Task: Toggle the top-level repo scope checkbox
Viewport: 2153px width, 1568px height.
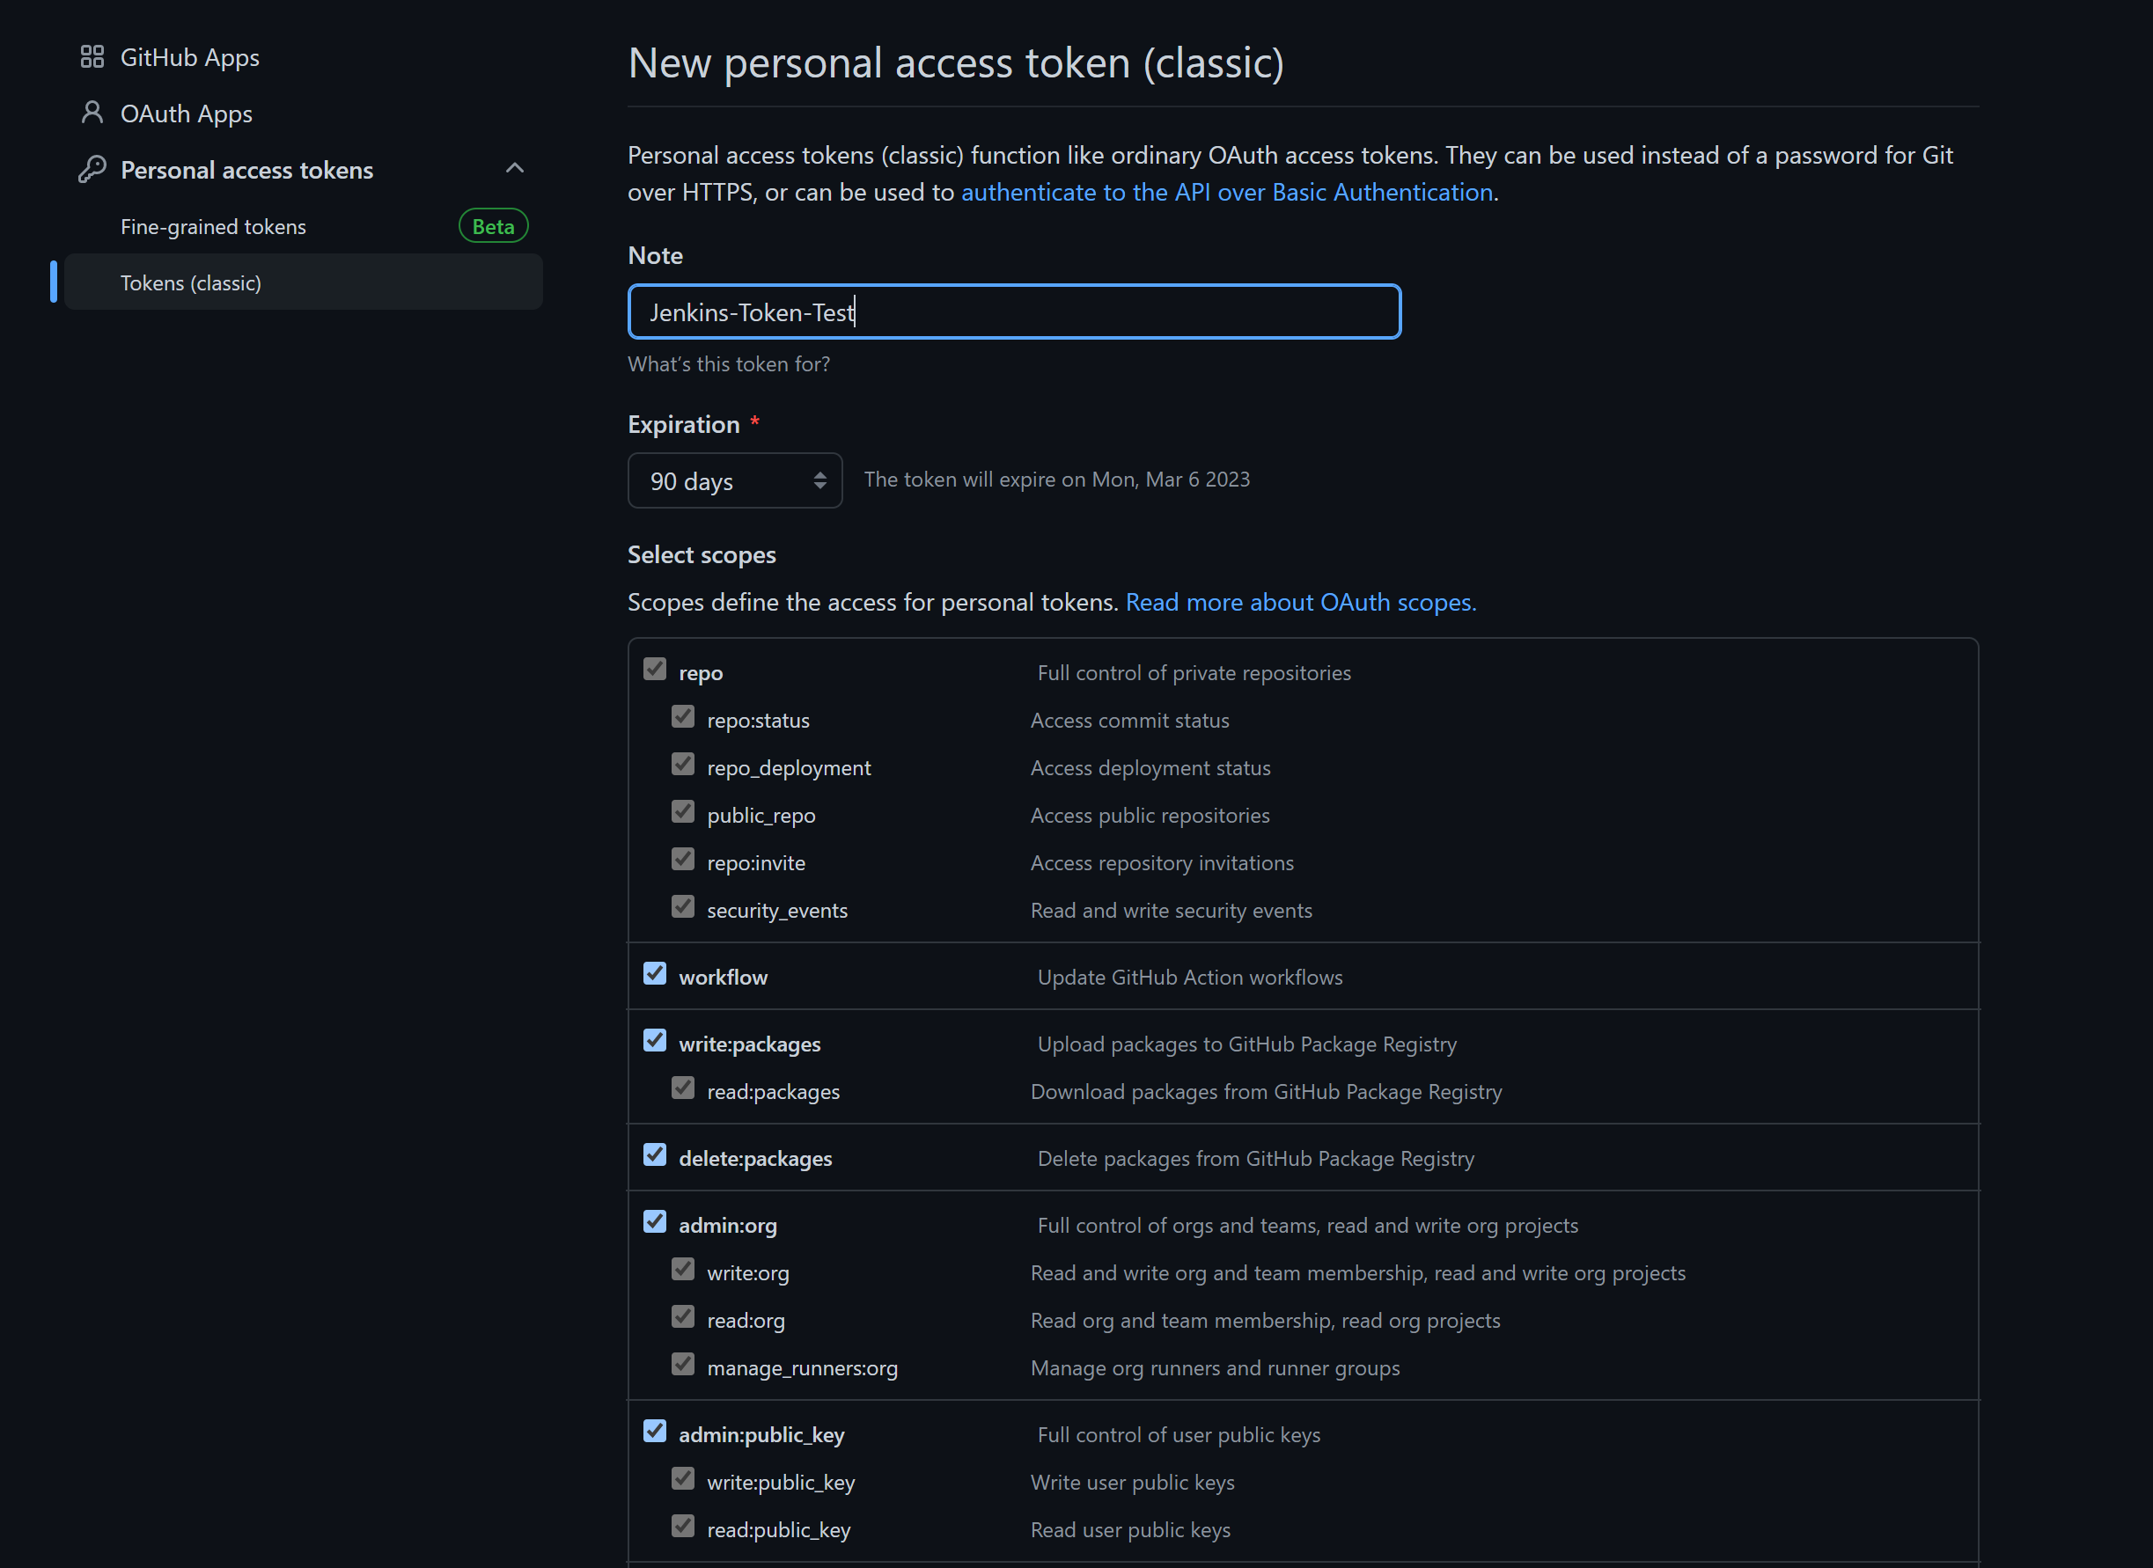Action: (655, 669)
